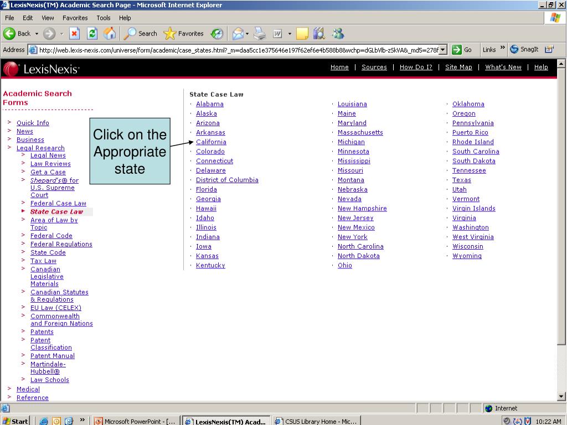Image resolution: width=567 pixels, height=425 pixels.
Task: Click the Quick Info sidebar link
Action: click(x=33, y=123)
